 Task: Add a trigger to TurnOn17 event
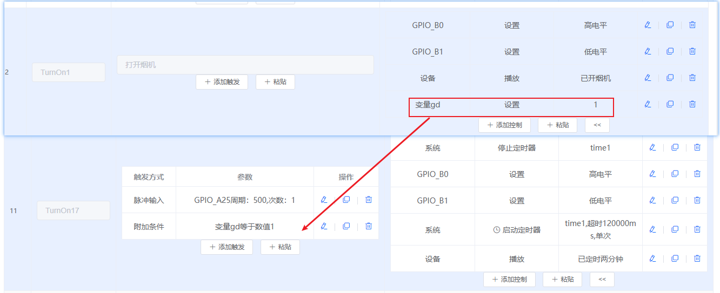click(226, 247)
